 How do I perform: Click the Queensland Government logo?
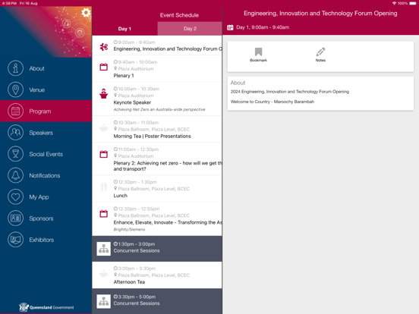point(46,307)
